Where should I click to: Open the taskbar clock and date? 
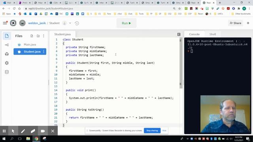tap(239, 138)
